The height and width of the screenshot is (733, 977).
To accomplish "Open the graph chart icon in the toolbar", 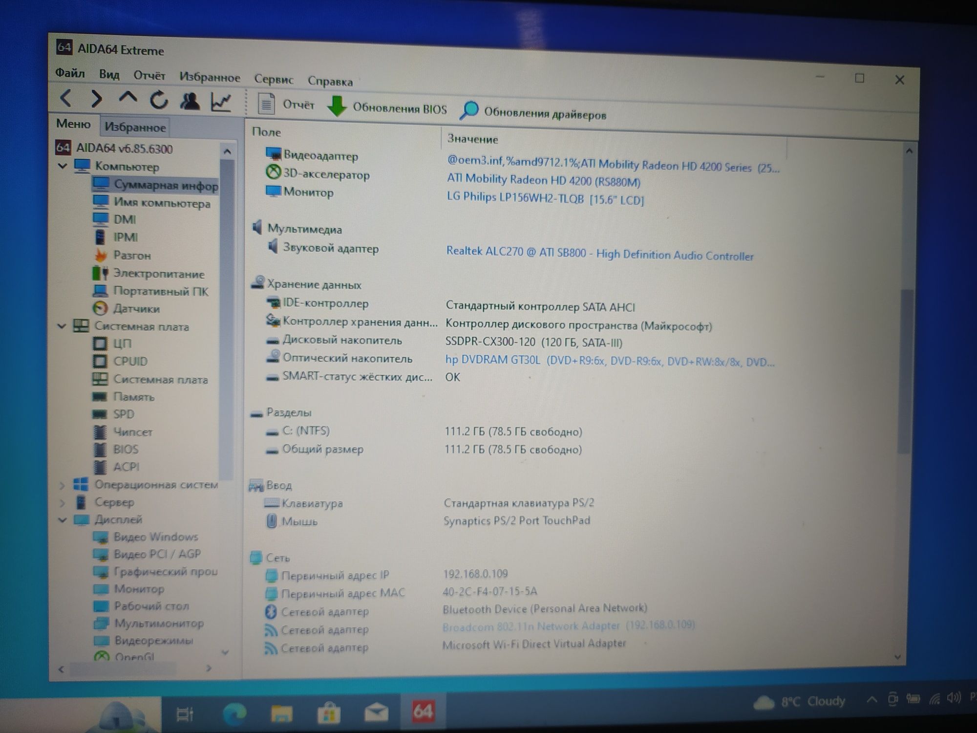I will 221,102.
